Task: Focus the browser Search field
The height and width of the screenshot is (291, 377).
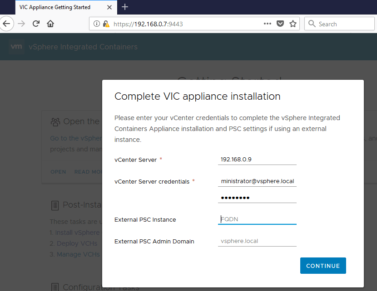Action: point(339,24)
